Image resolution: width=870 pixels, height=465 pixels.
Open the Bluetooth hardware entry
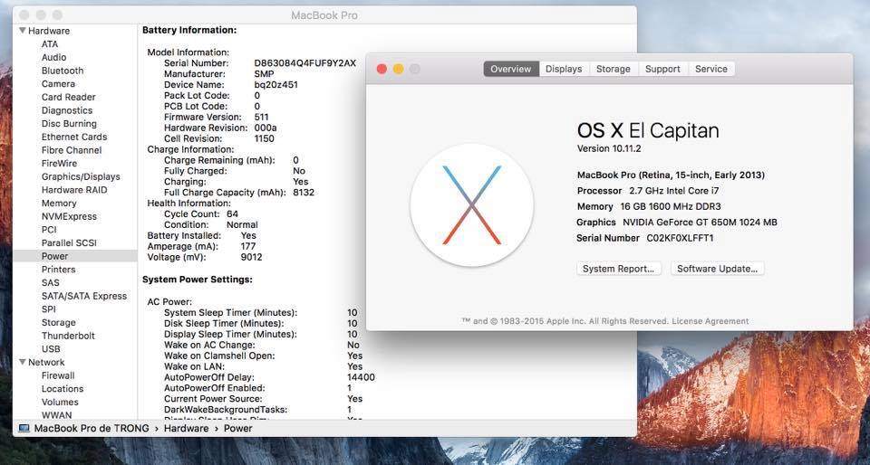coord(63,71)
